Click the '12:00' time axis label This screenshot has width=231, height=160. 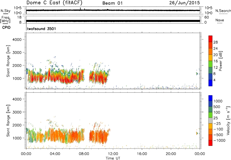113,154
